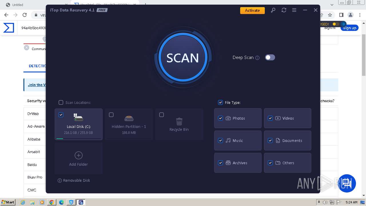Uncheck the Documents file type checkbox
This screenshot has height=206, width=366.
pyautogui.click(x=270, y=140)
